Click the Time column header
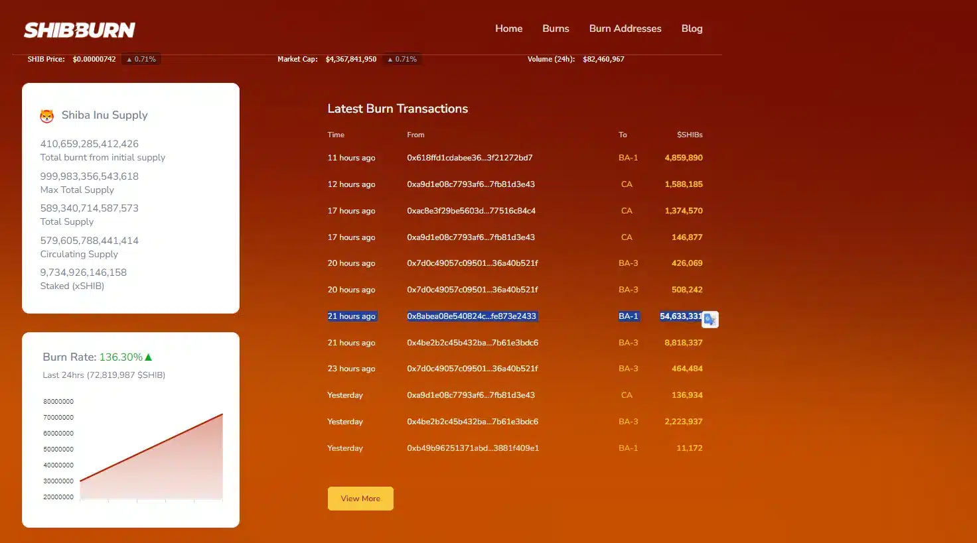Image resolution: width=977 pixels, height=543 pixels. coord(336,135)
